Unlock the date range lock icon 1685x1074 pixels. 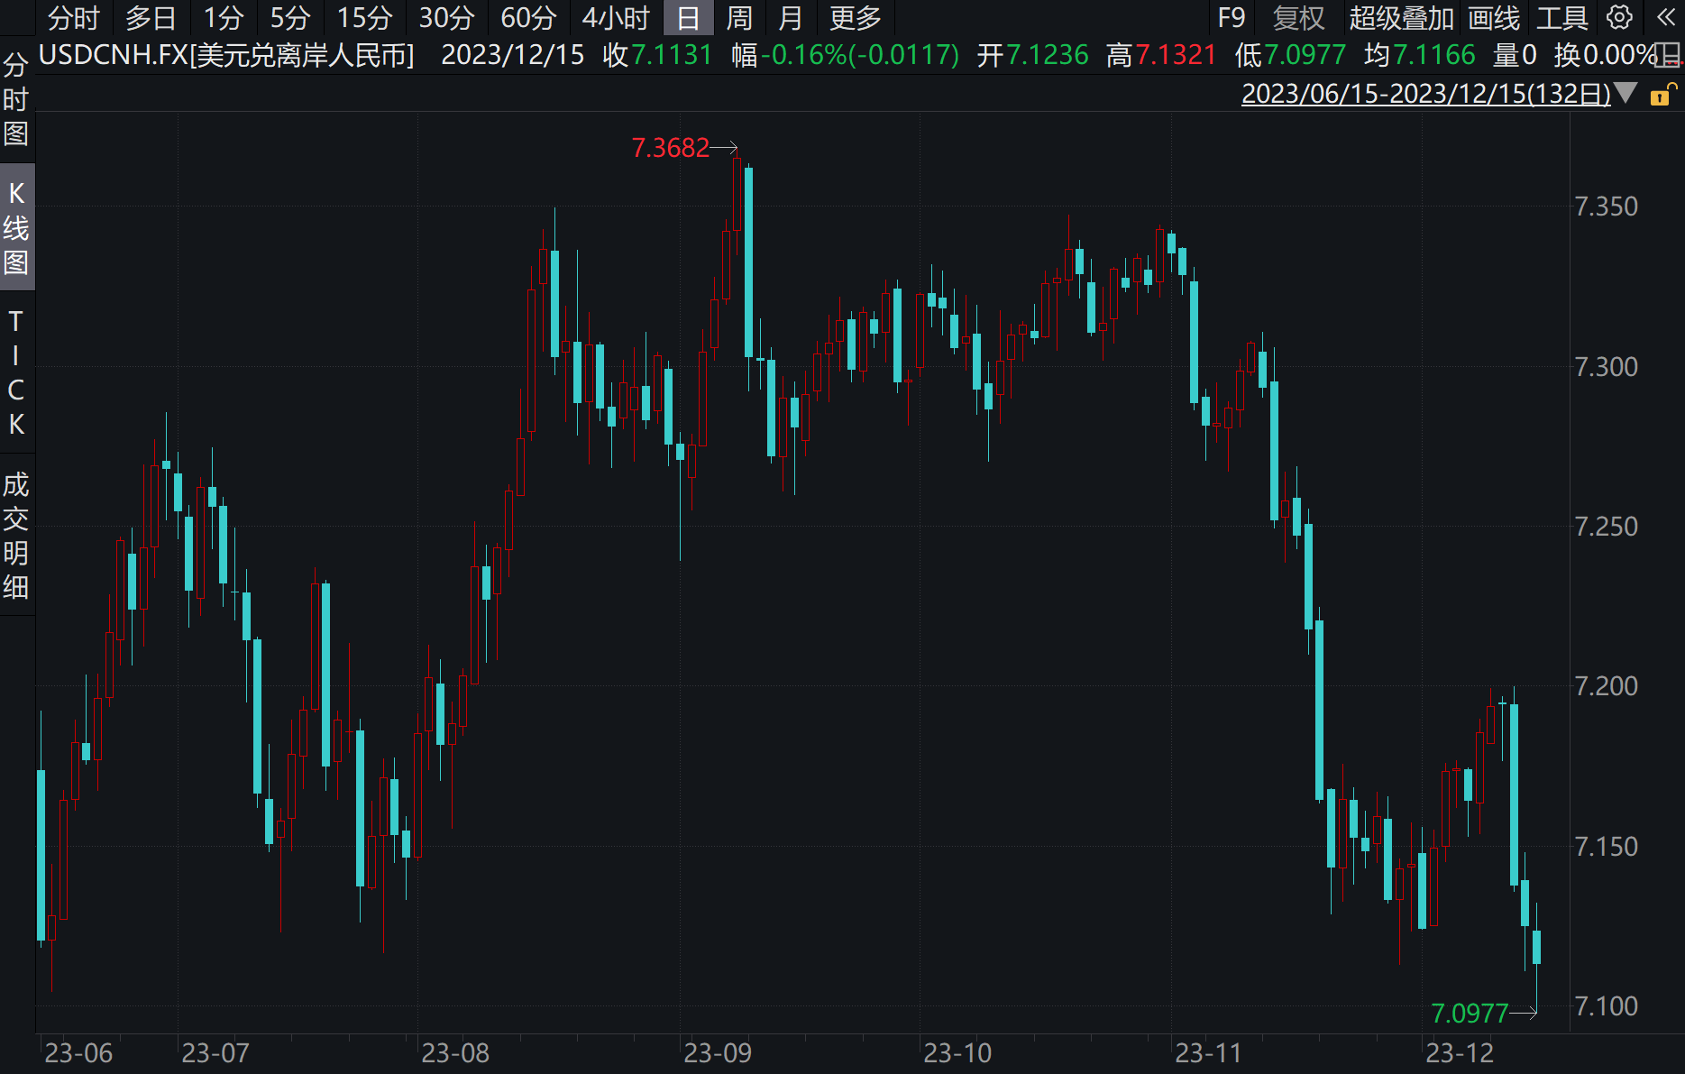click(1662, 94)
